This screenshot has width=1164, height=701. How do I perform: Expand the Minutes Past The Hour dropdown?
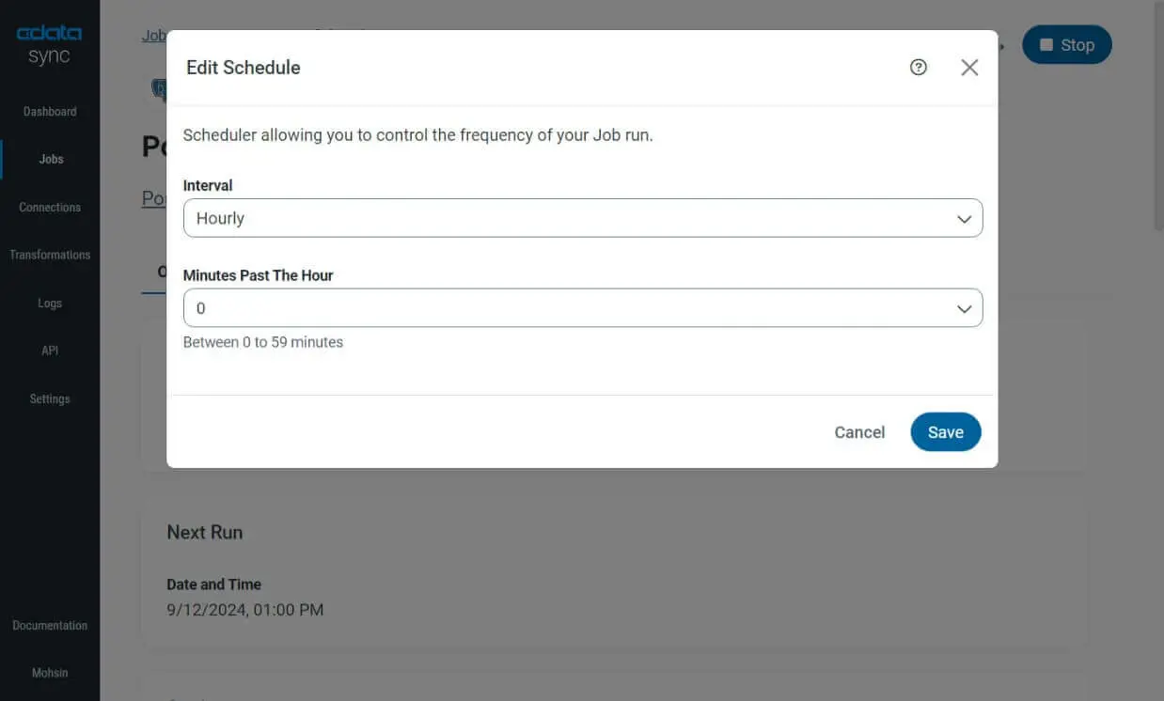click(583, 308)
